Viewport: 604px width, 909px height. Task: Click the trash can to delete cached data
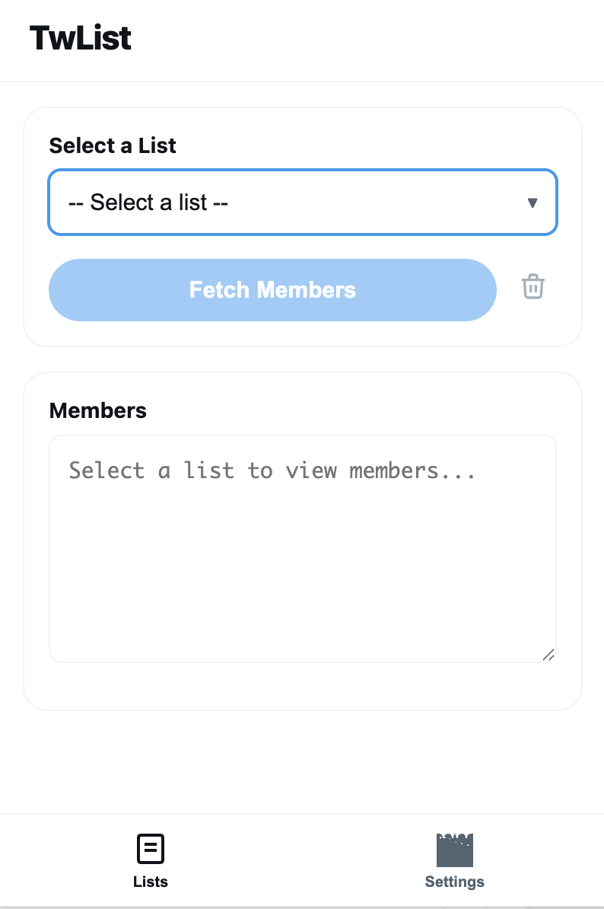click(533, 287)
